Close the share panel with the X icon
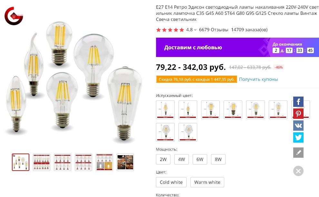319x197 pixels. pos(298,171)
